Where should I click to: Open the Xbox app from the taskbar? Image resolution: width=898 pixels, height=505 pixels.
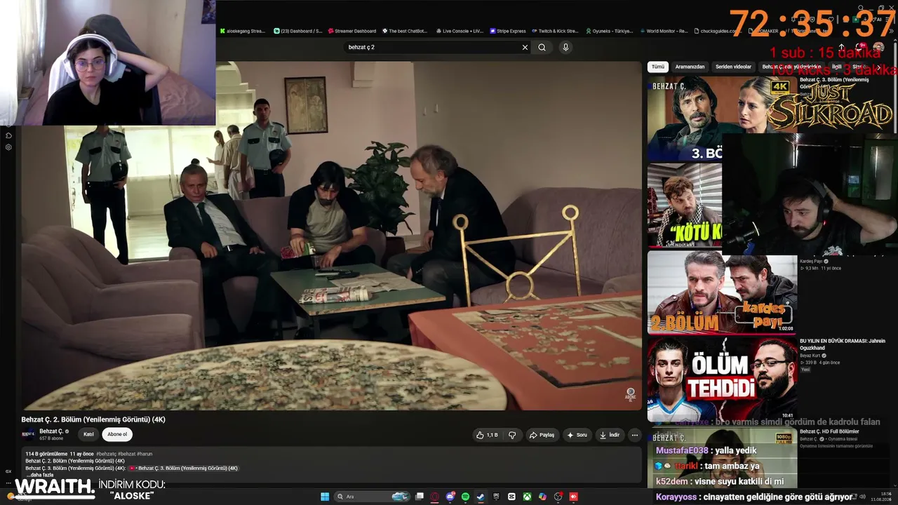point(527,497)
